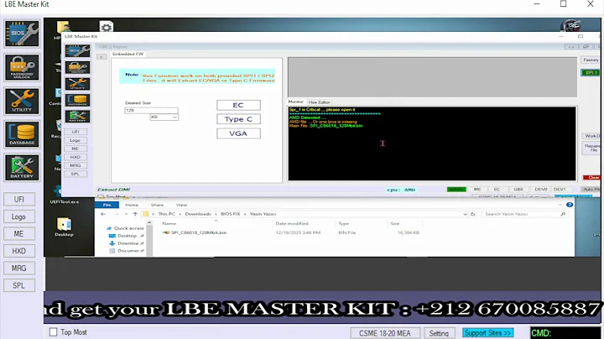
Task: Click the red Clear button
Action: click(x=592, y=177)
